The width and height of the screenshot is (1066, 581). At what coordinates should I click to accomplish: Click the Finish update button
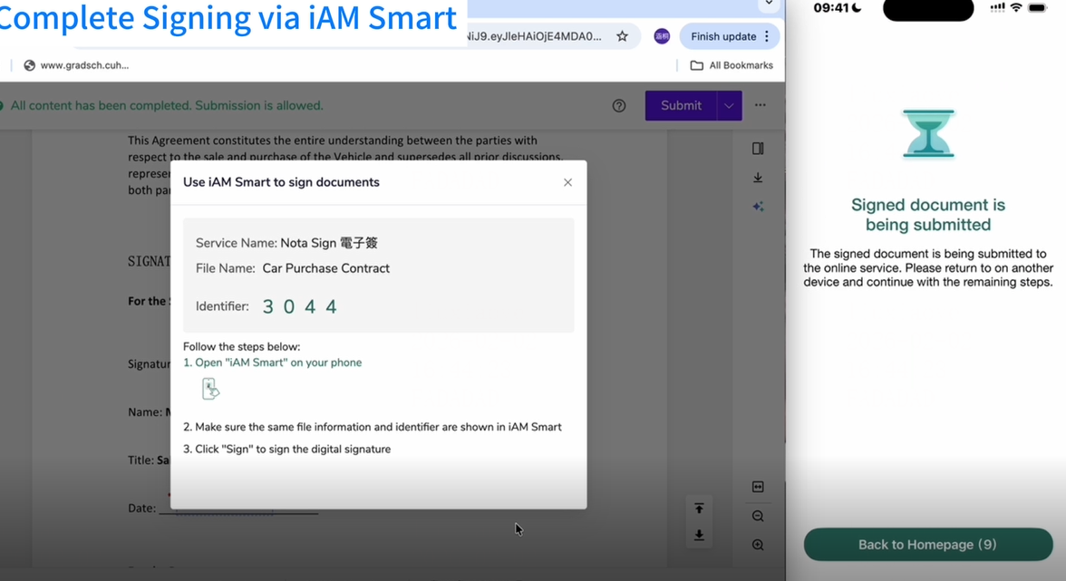pos(722,36)
